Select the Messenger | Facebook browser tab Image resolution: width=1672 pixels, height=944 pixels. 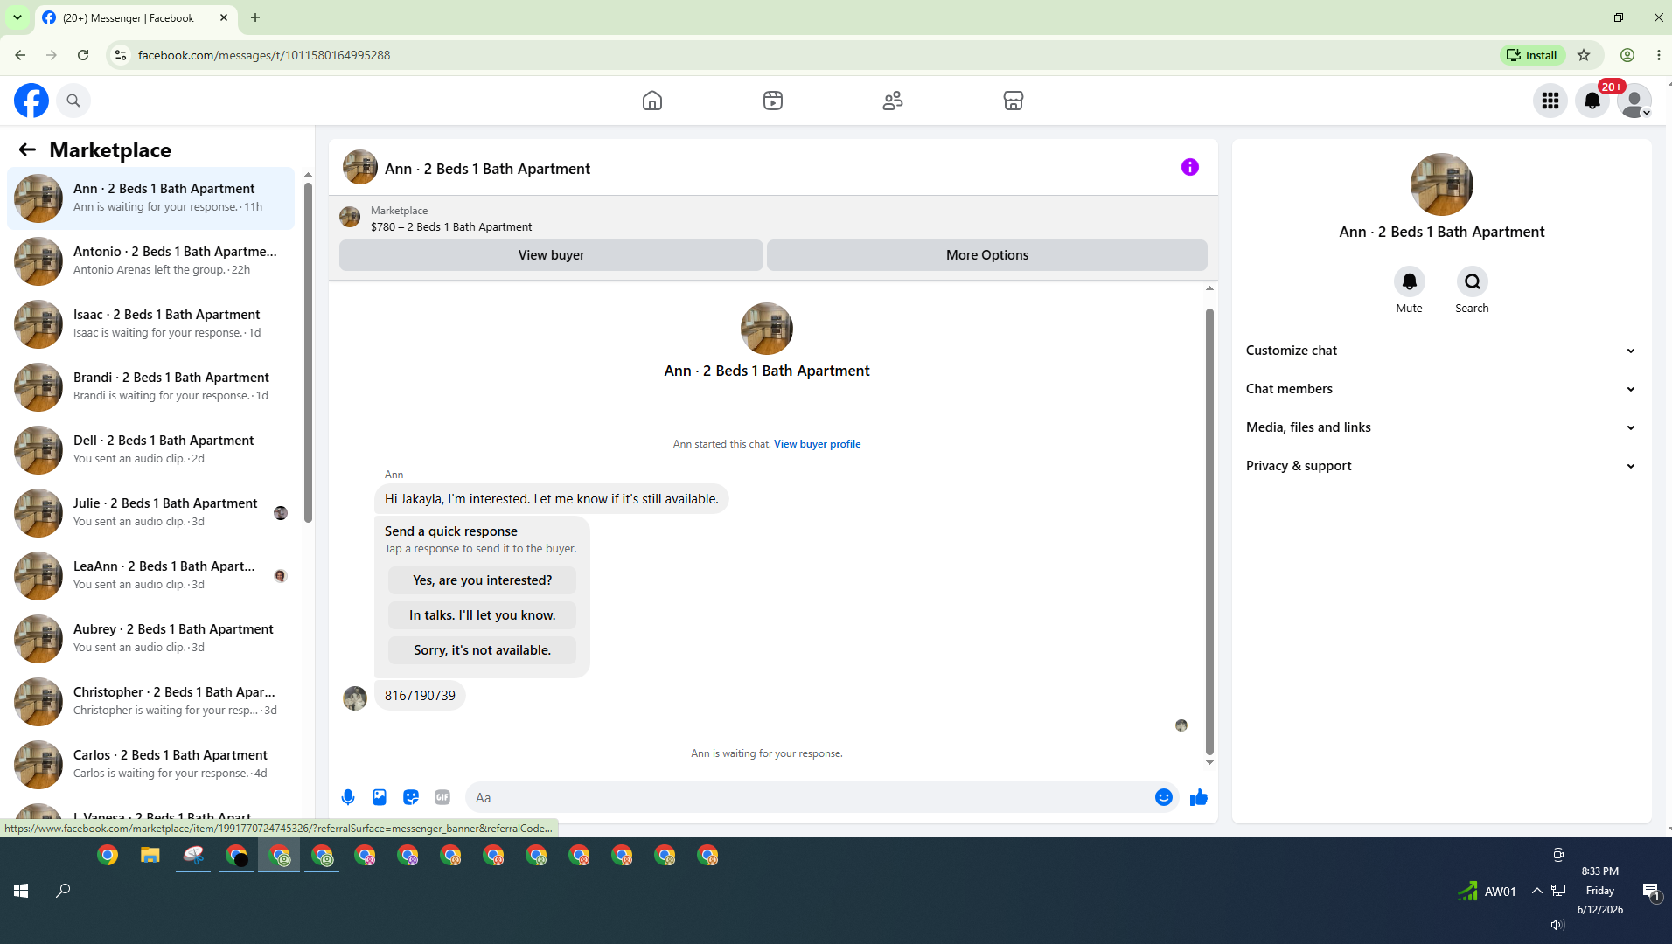(136, 17)
